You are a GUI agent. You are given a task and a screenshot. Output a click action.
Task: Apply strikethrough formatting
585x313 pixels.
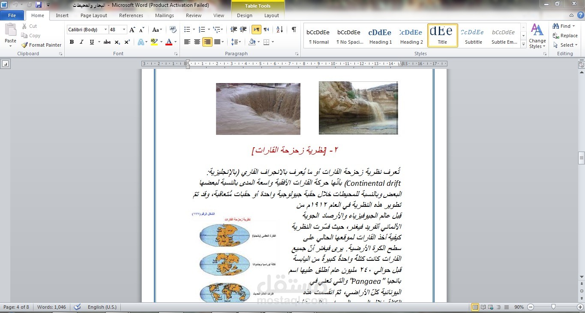[107, 42]
